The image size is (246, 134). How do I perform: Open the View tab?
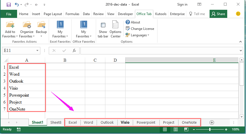coord(111,14)
